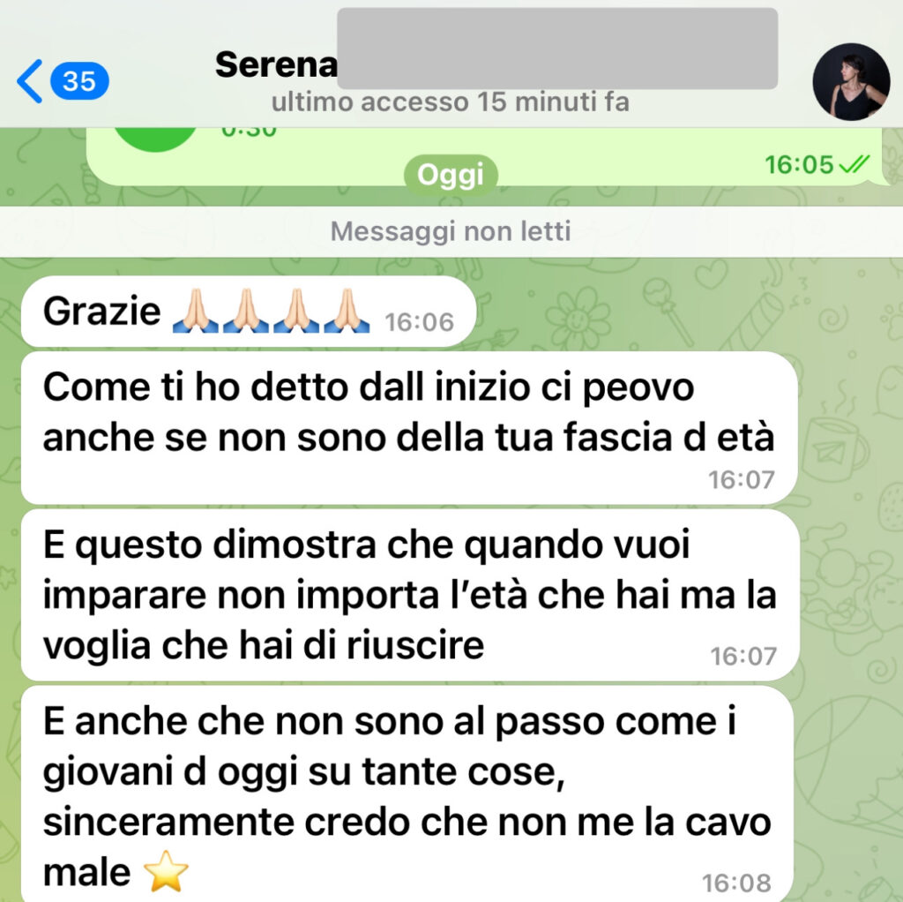Tap the star emoji after 'male'
Viewport: 903px width, 902px height.
166,871
